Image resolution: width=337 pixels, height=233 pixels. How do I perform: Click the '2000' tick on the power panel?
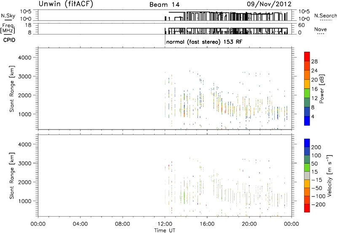[x=25, y=95]
